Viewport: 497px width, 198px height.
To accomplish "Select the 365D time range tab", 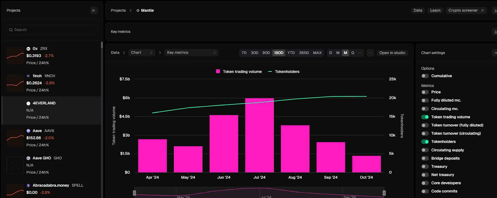I will [x=304, y=53].
